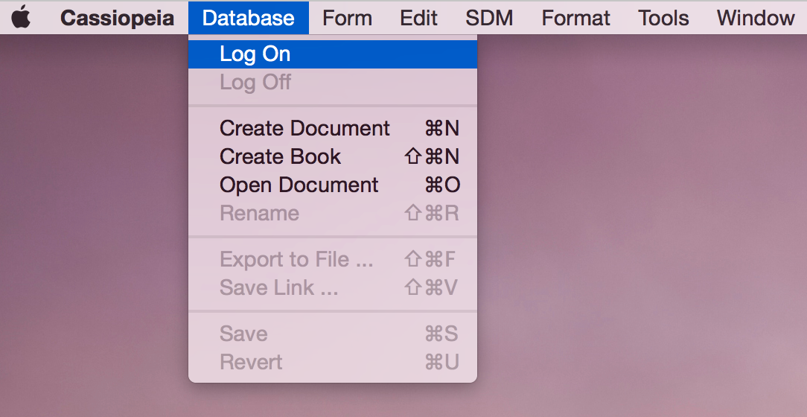Open the Cassiopeia application menu

coord(118,18)
